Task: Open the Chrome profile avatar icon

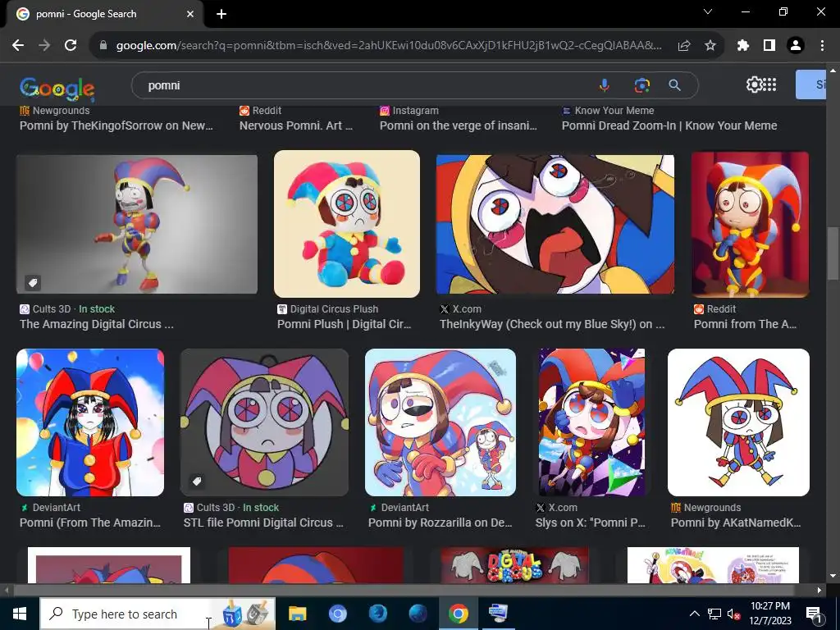Action: point(796,46)
